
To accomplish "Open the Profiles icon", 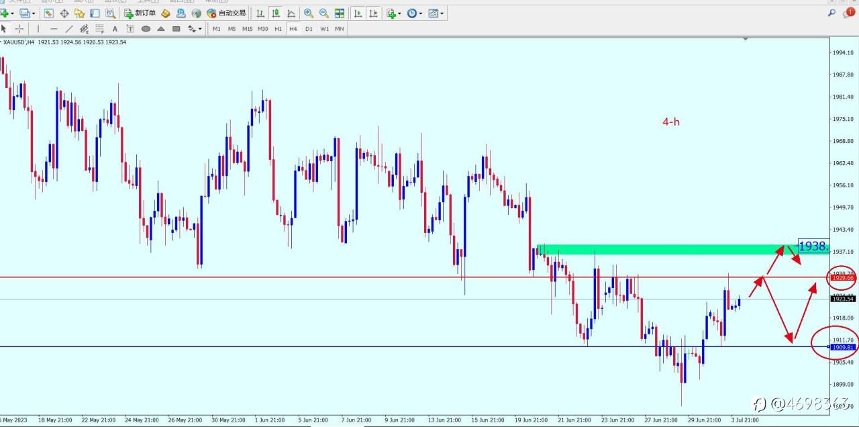I will (25, 13).
